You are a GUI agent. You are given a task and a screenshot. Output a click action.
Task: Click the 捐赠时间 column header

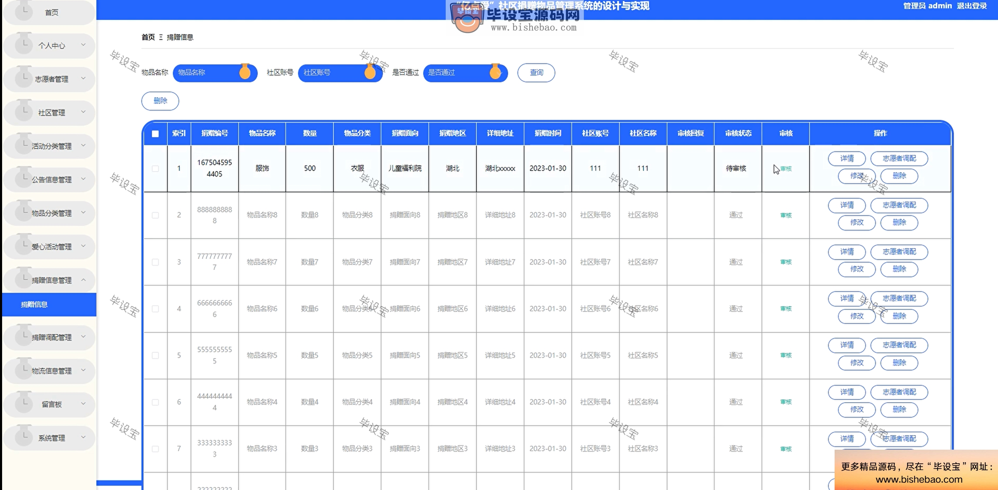547,133
